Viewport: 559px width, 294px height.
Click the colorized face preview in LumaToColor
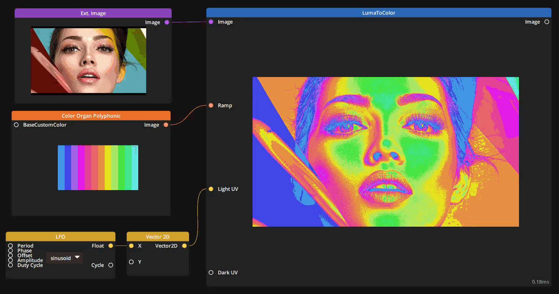click(386, 152)
